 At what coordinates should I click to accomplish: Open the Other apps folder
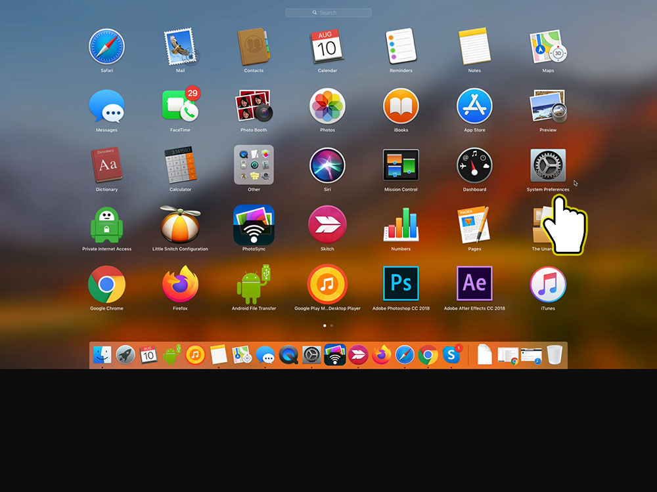click(x=254, y=165)
